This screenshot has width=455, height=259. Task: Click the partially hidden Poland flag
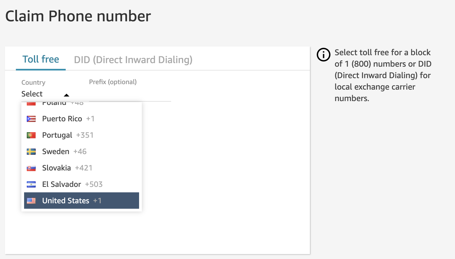point(31,104)
